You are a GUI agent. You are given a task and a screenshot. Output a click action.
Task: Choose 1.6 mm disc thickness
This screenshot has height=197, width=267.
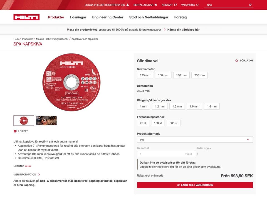[194, 106]
